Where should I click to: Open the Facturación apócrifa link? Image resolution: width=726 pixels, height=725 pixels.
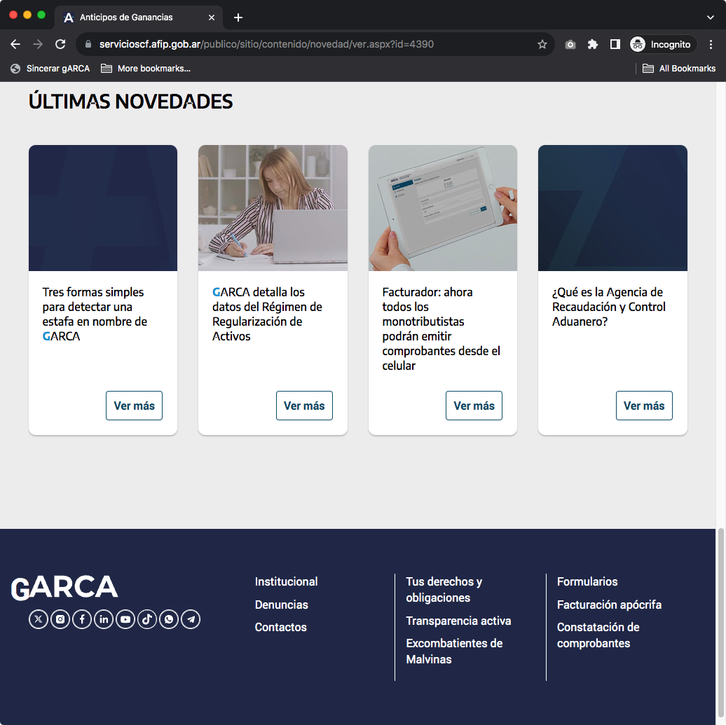[x=610, y=605]
